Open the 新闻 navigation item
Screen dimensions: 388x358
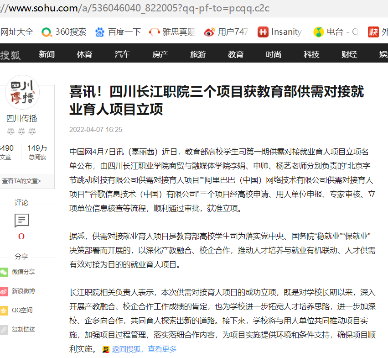coord(47,54)
